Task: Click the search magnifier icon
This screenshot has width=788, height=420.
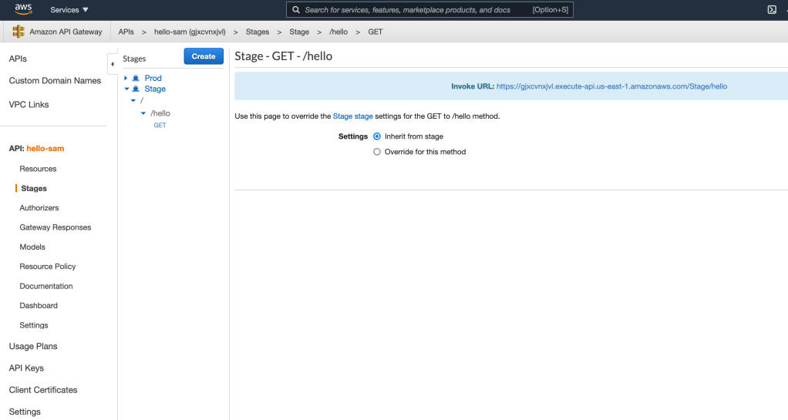Action: click(296, 10)
